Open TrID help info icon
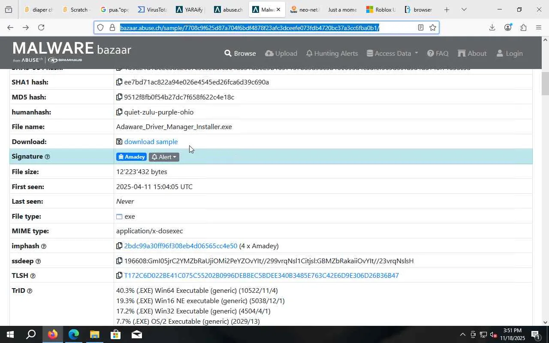This screenshot has height=343, width=549. [30, 291]
